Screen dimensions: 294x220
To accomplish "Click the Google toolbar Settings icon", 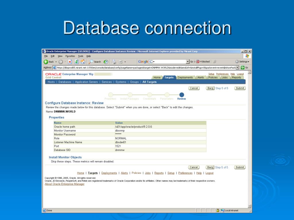I will point(237,62).
